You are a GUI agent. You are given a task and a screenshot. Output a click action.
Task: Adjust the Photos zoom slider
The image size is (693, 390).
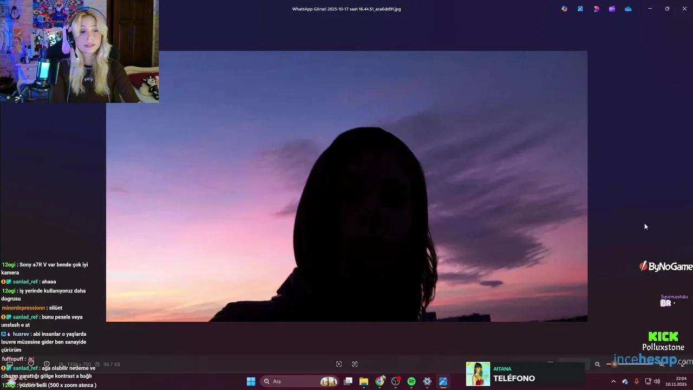(630, 364)
